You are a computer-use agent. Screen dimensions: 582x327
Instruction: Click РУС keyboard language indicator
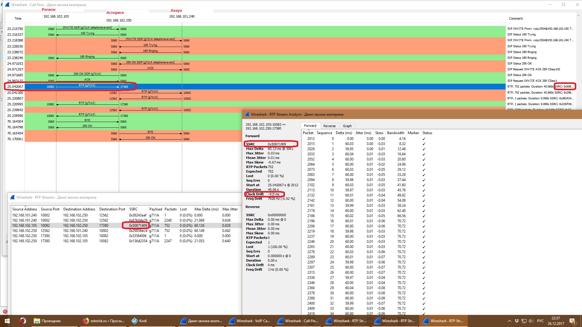tap(540, 321)
